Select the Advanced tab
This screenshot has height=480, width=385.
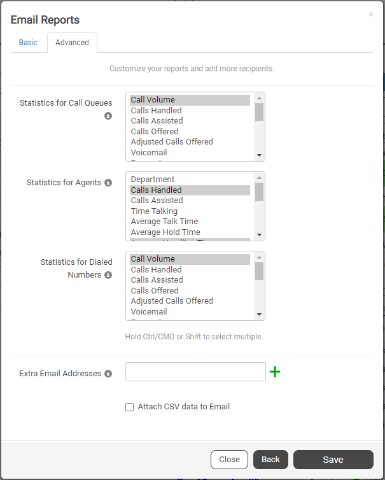point(72,43)
